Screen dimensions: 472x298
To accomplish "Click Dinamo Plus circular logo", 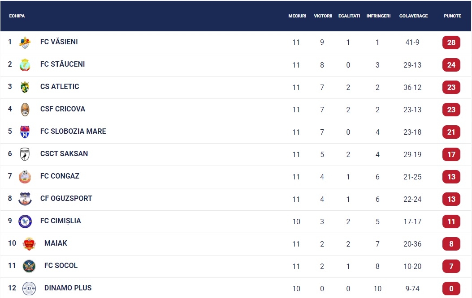I will [x=29, y=289].
